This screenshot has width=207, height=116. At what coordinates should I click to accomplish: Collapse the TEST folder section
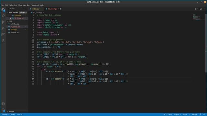click(17, 21)
